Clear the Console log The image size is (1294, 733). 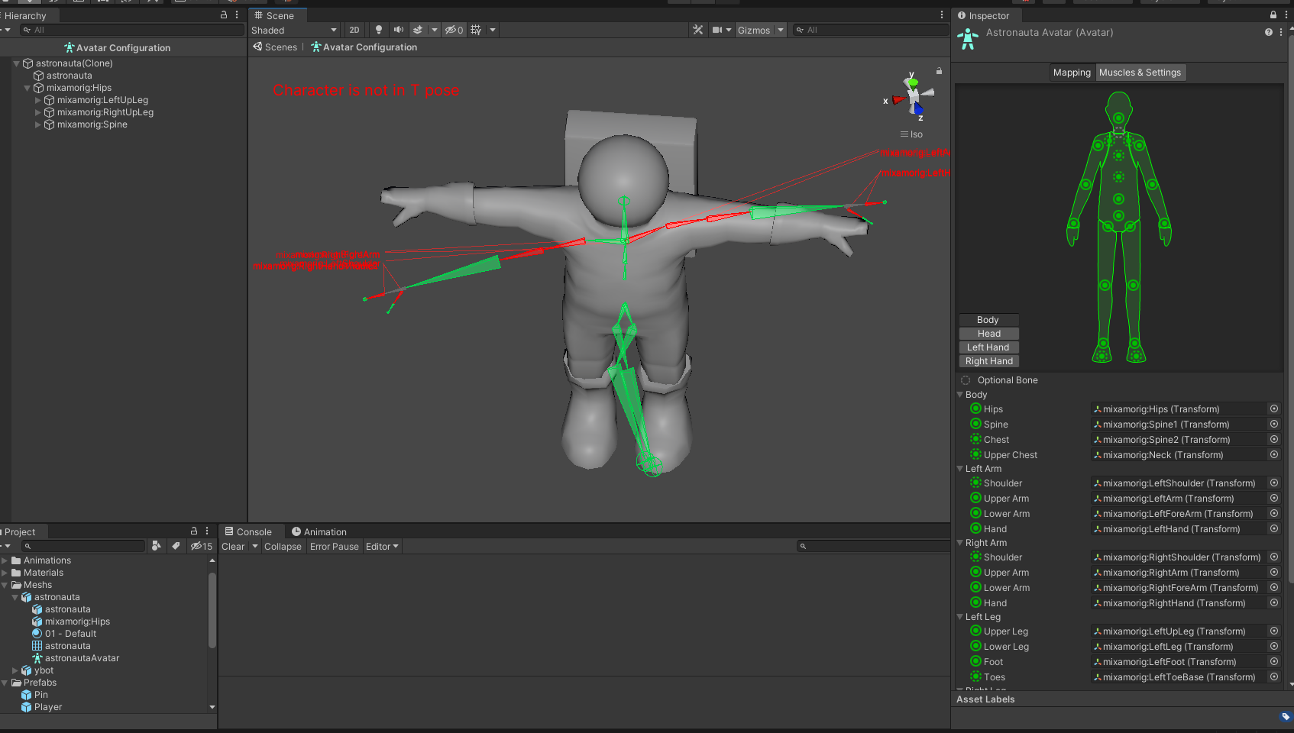tap(233, 546)
